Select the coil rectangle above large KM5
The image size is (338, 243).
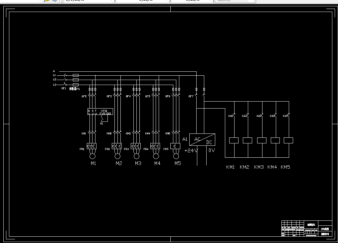click(x=288, y=140)
